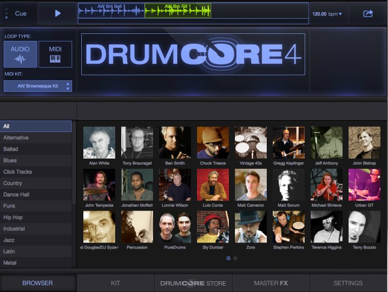Open Stephen Perkins drummer thumbnail
The width and height of the screenshot is (388, 292).
coord(288,227)
